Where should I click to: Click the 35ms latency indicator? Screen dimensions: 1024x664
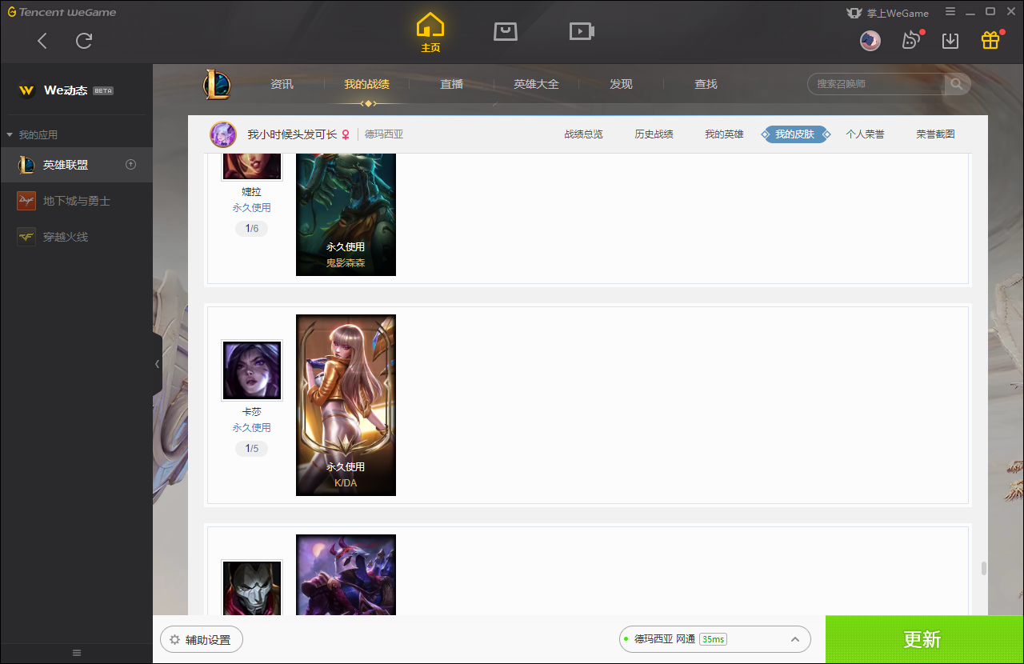pos(713,639)
